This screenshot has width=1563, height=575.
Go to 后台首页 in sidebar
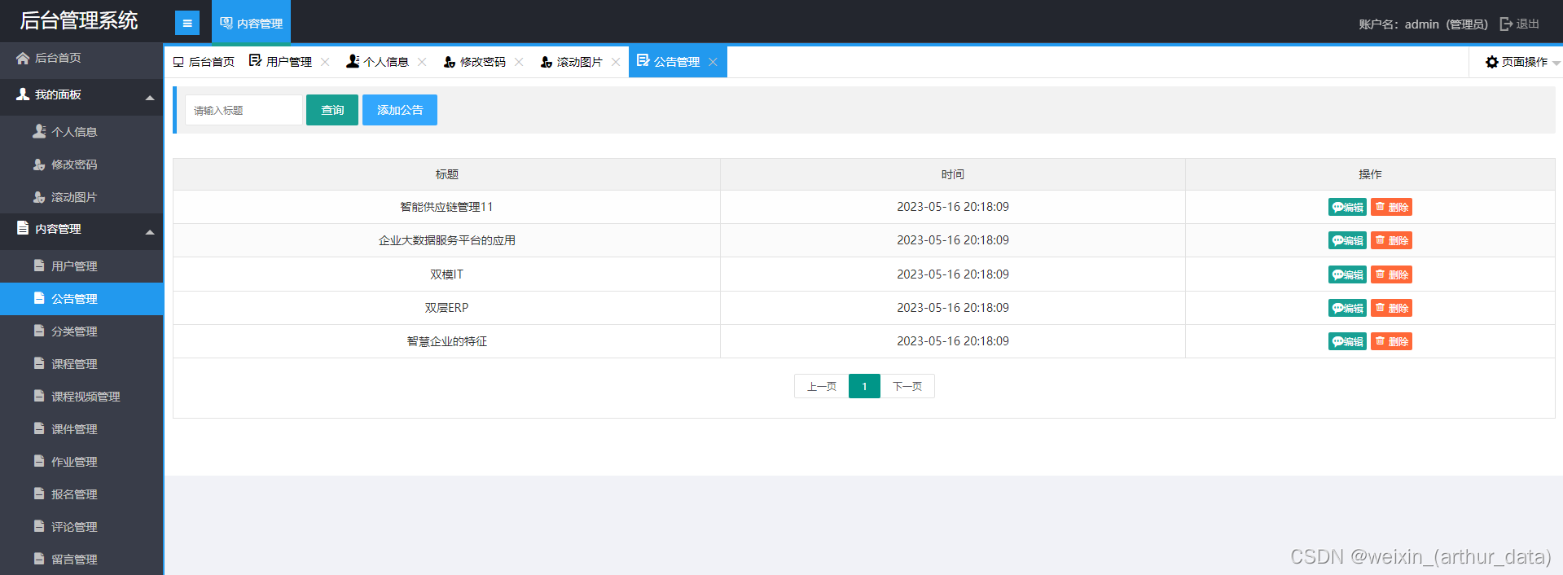(x=81, y=58)
